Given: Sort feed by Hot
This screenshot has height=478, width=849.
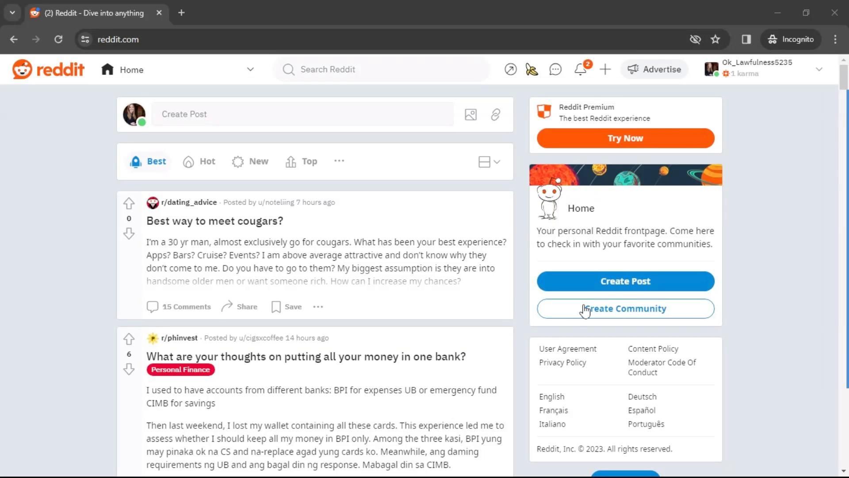Looking at the screenshot, I should (x=199, y=162).
